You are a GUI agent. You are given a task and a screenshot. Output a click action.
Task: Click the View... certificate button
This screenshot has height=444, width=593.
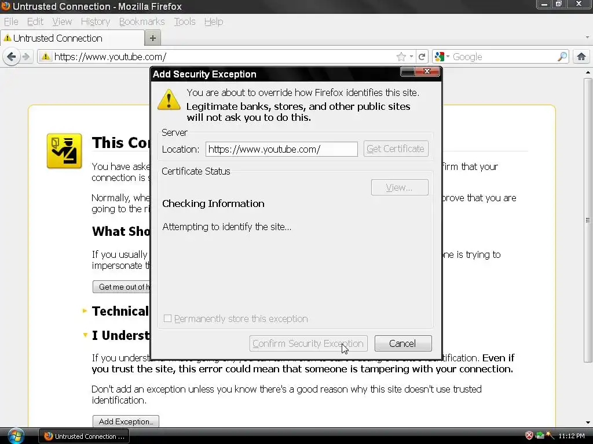(x=400, y=188)
